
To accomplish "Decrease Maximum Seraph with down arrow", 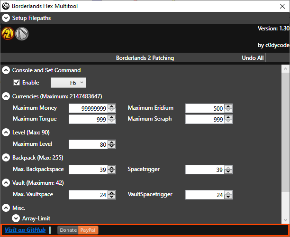I will pos(228,121).
